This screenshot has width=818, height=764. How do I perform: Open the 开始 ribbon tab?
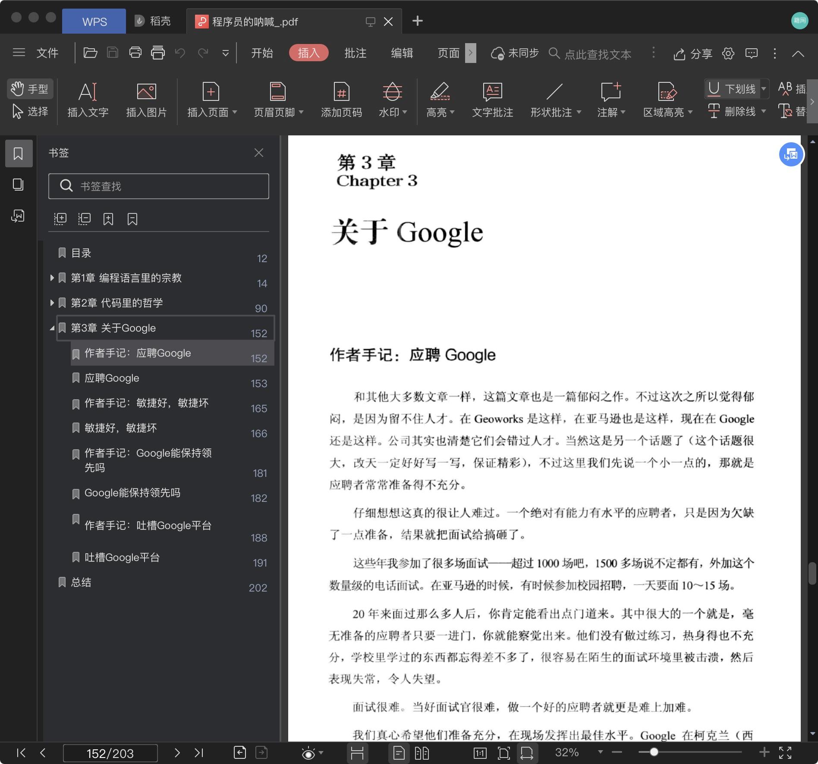click(262, 53)
